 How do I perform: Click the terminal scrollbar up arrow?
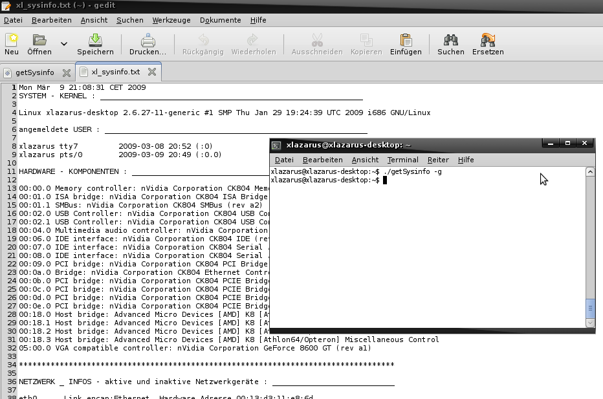(x=590, y=172)
